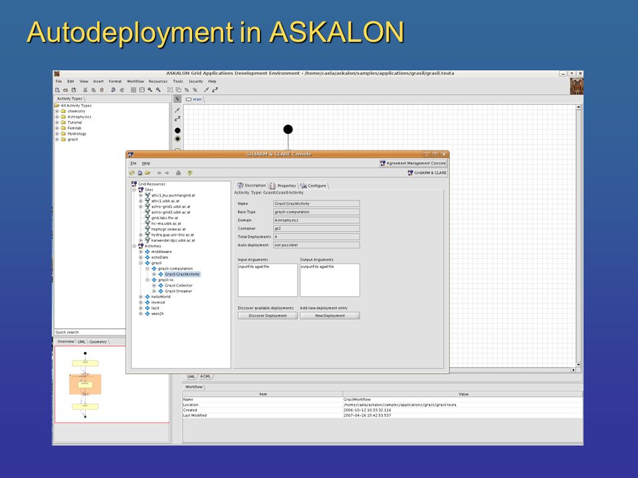Open the Resources menu in ASKALON
The width and height of the screenshot is (638, 478).
[158, 81]
